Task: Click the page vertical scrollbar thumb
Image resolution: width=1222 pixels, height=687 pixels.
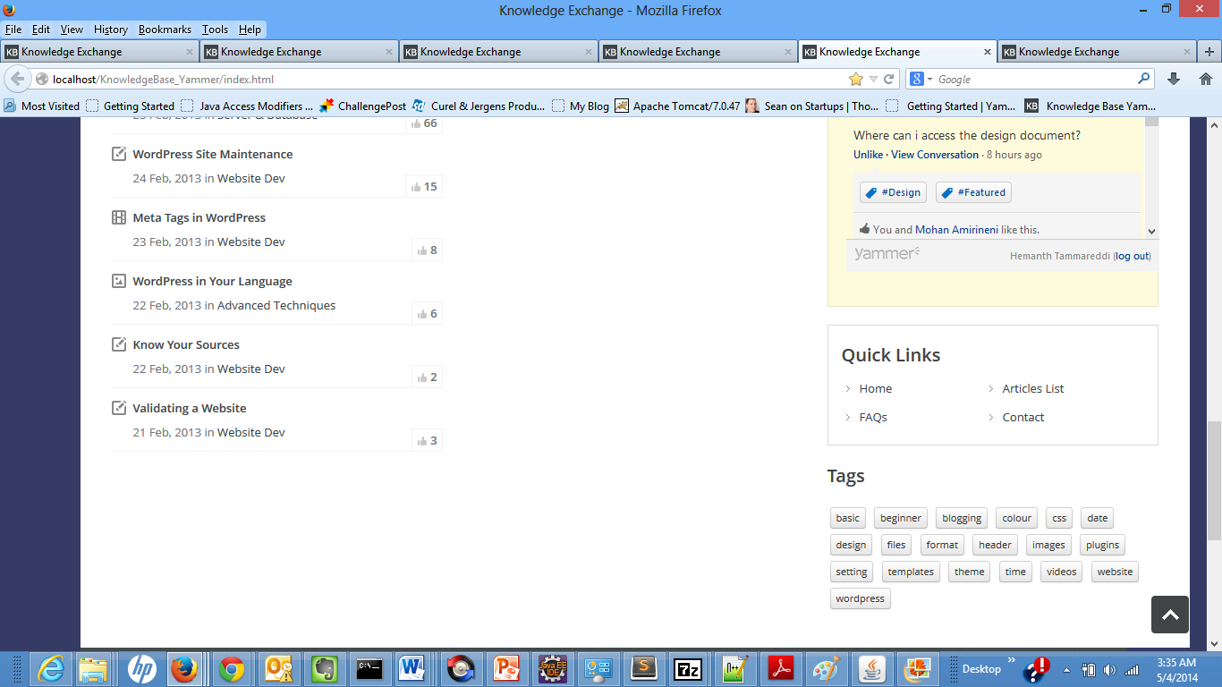Action: [1214, 480]
